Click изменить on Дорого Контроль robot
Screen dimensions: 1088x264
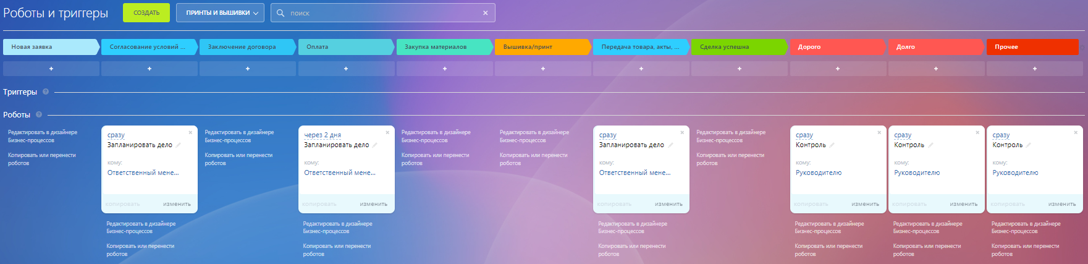point(866,204)
